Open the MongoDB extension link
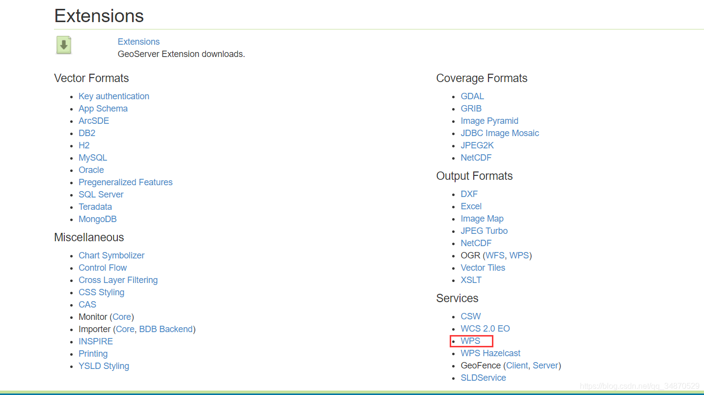This screenshot has height=395, width=704. (x=98, y=219)
